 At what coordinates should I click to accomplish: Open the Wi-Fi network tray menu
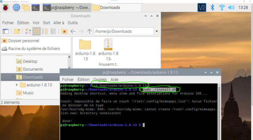(222, 7)
